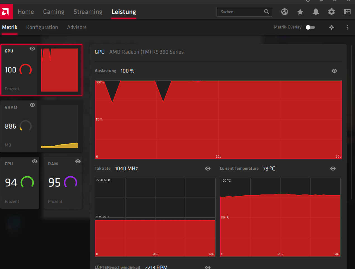This screenshot has height=269, width=355.
Task: Click the GPU Auslastung graph
Action: (218, 120)
